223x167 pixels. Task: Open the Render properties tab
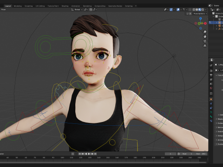211,71
